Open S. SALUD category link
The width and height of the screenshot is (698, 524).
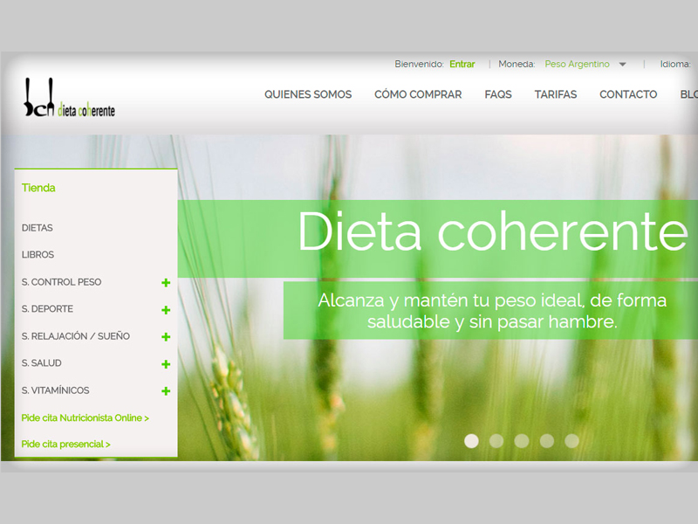[41, 363]
